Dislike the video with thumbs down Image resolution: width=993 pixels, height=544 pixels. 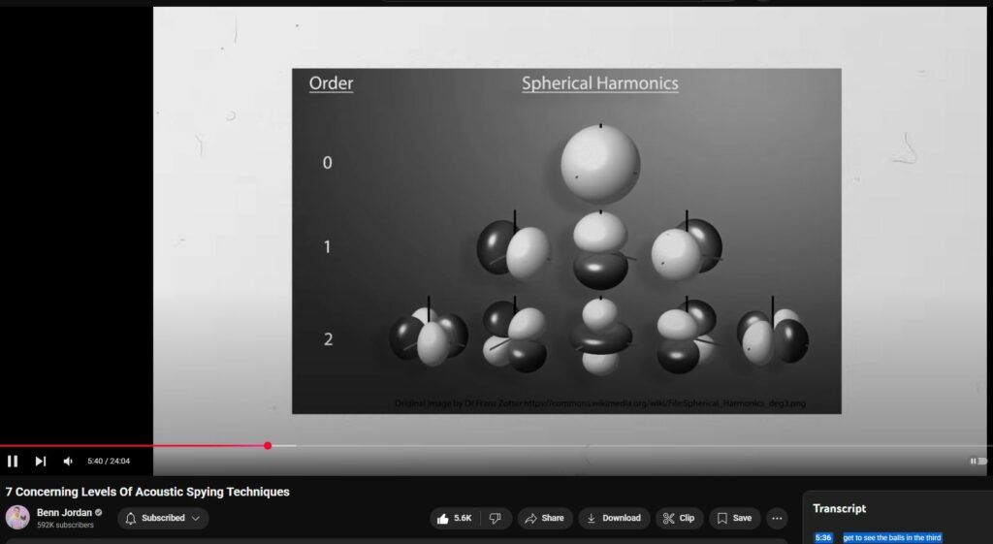coord(495,519)
